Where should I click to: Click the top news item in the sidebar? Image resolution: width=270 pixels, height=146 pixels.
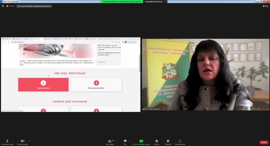[x=108, y=48]
